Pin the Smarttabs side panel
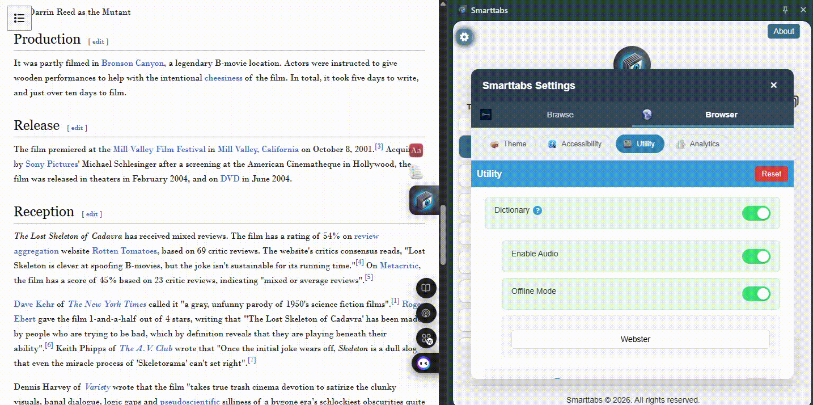 785,10
